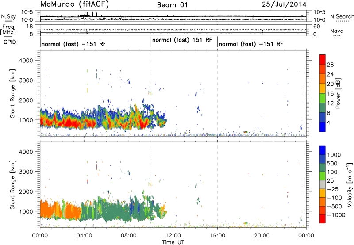Click the "12:00" time axis tick label

click(x=173, y=236)
